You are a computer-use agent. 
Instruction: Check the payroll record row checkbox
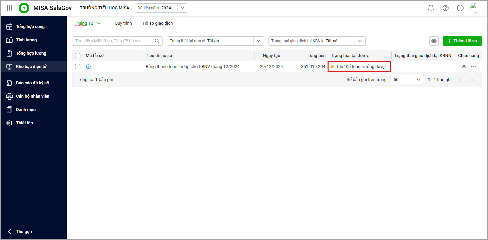pyautogui.click(x=78, y=67)
